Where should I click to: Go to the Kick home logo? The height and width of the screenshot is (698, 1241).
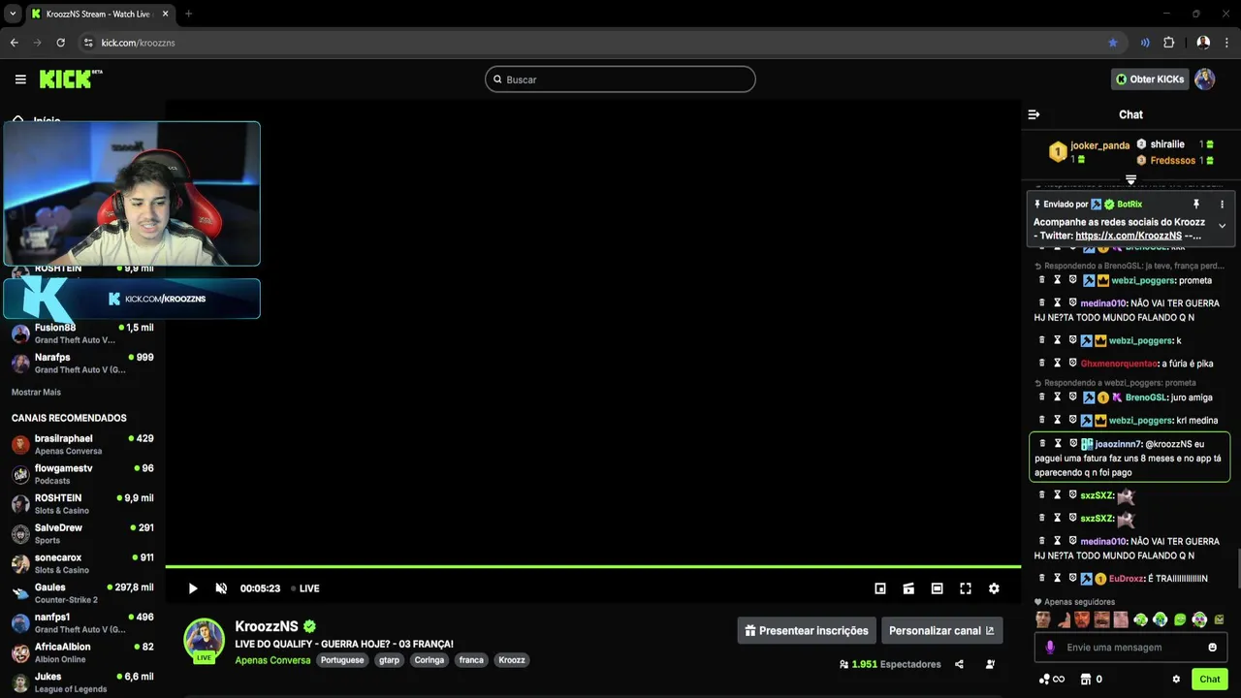tap(70, 79)
